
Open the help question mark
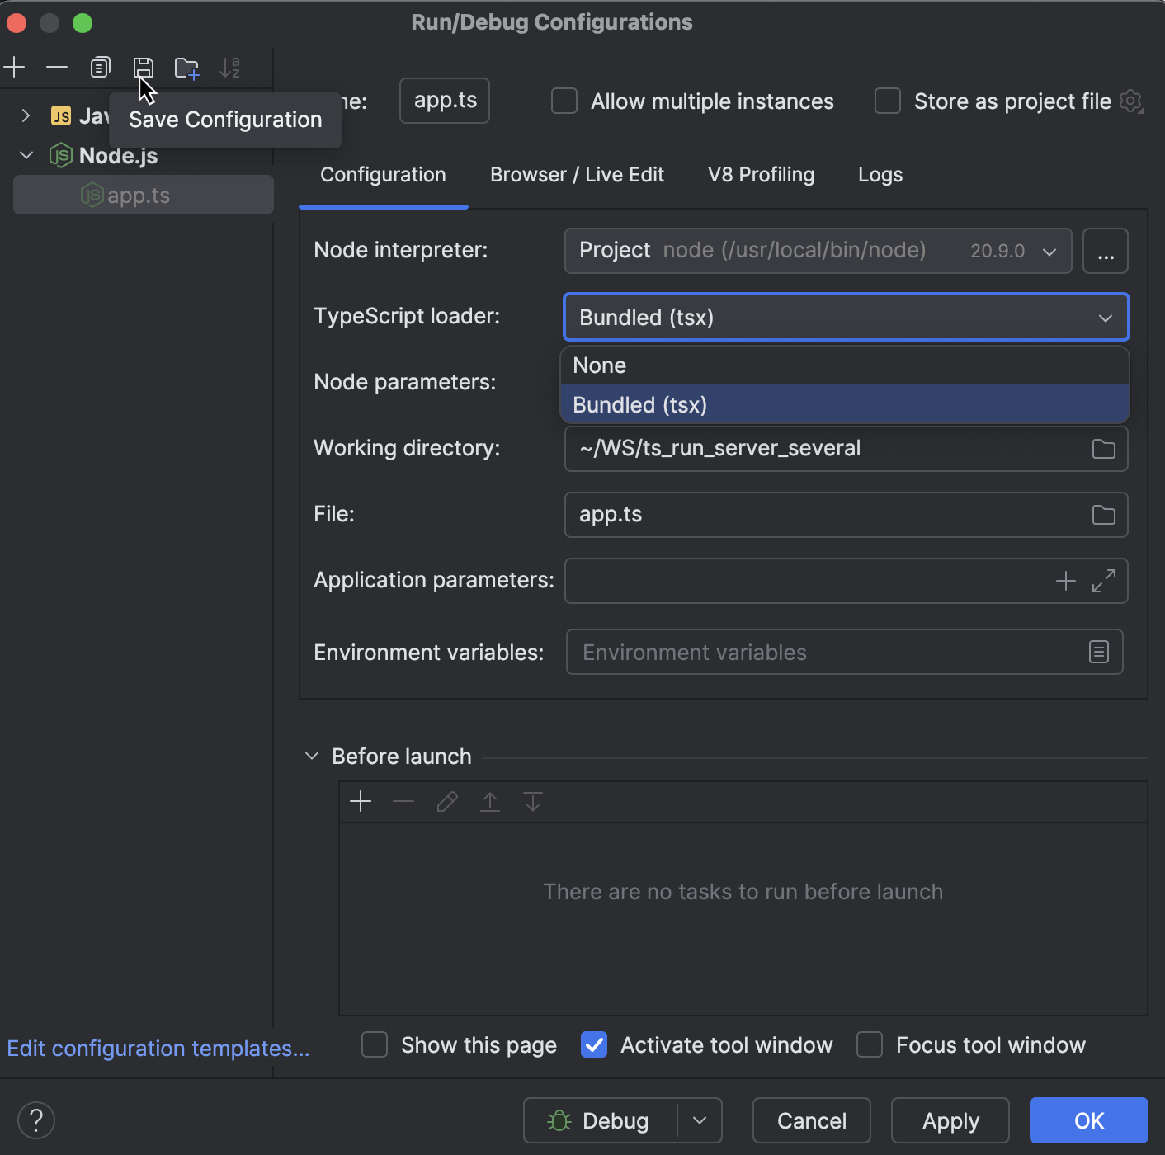[35, 1120]
